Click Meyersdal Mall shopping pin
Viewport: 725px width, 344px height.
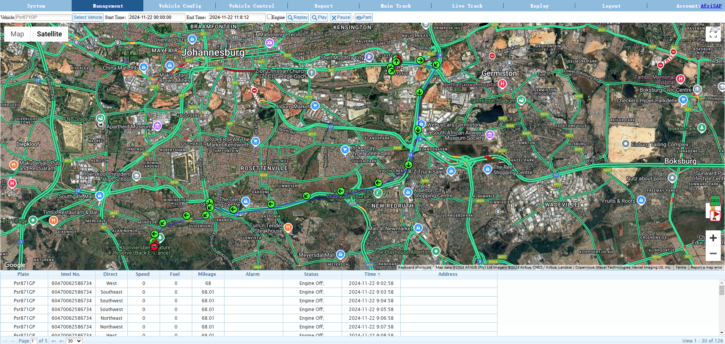(341, 254)
